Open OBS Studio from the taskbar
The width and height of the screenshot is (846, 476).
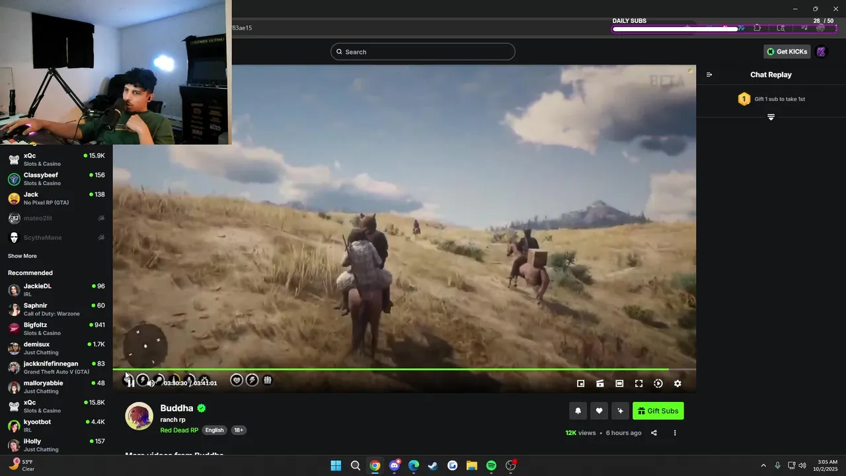(511, 465)
